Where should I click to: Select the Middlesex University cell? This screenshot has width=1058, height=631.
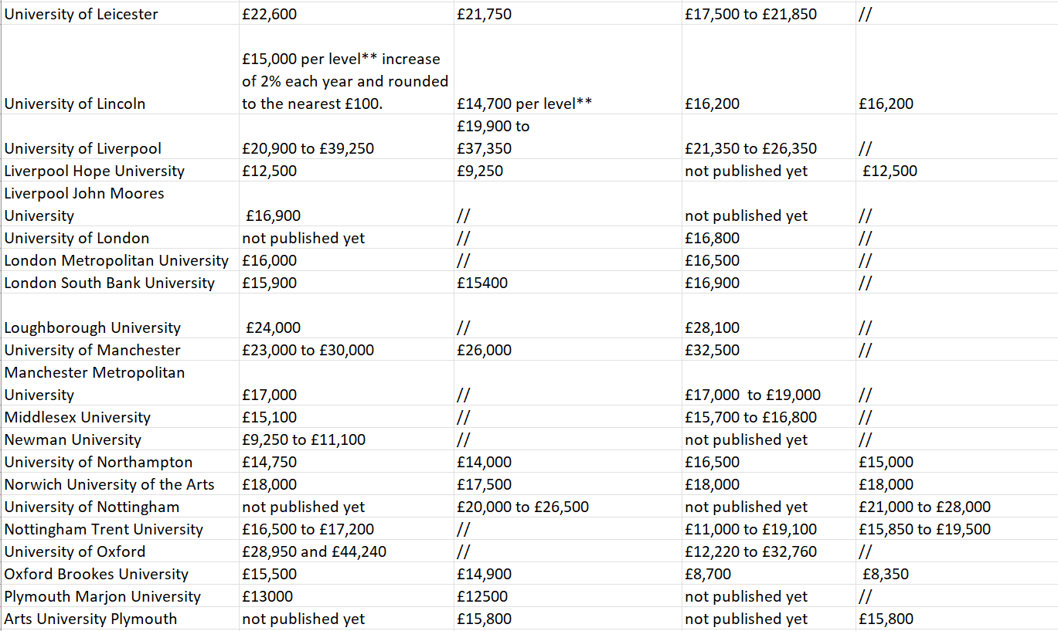pyautogui.click(x=77, y=417)
